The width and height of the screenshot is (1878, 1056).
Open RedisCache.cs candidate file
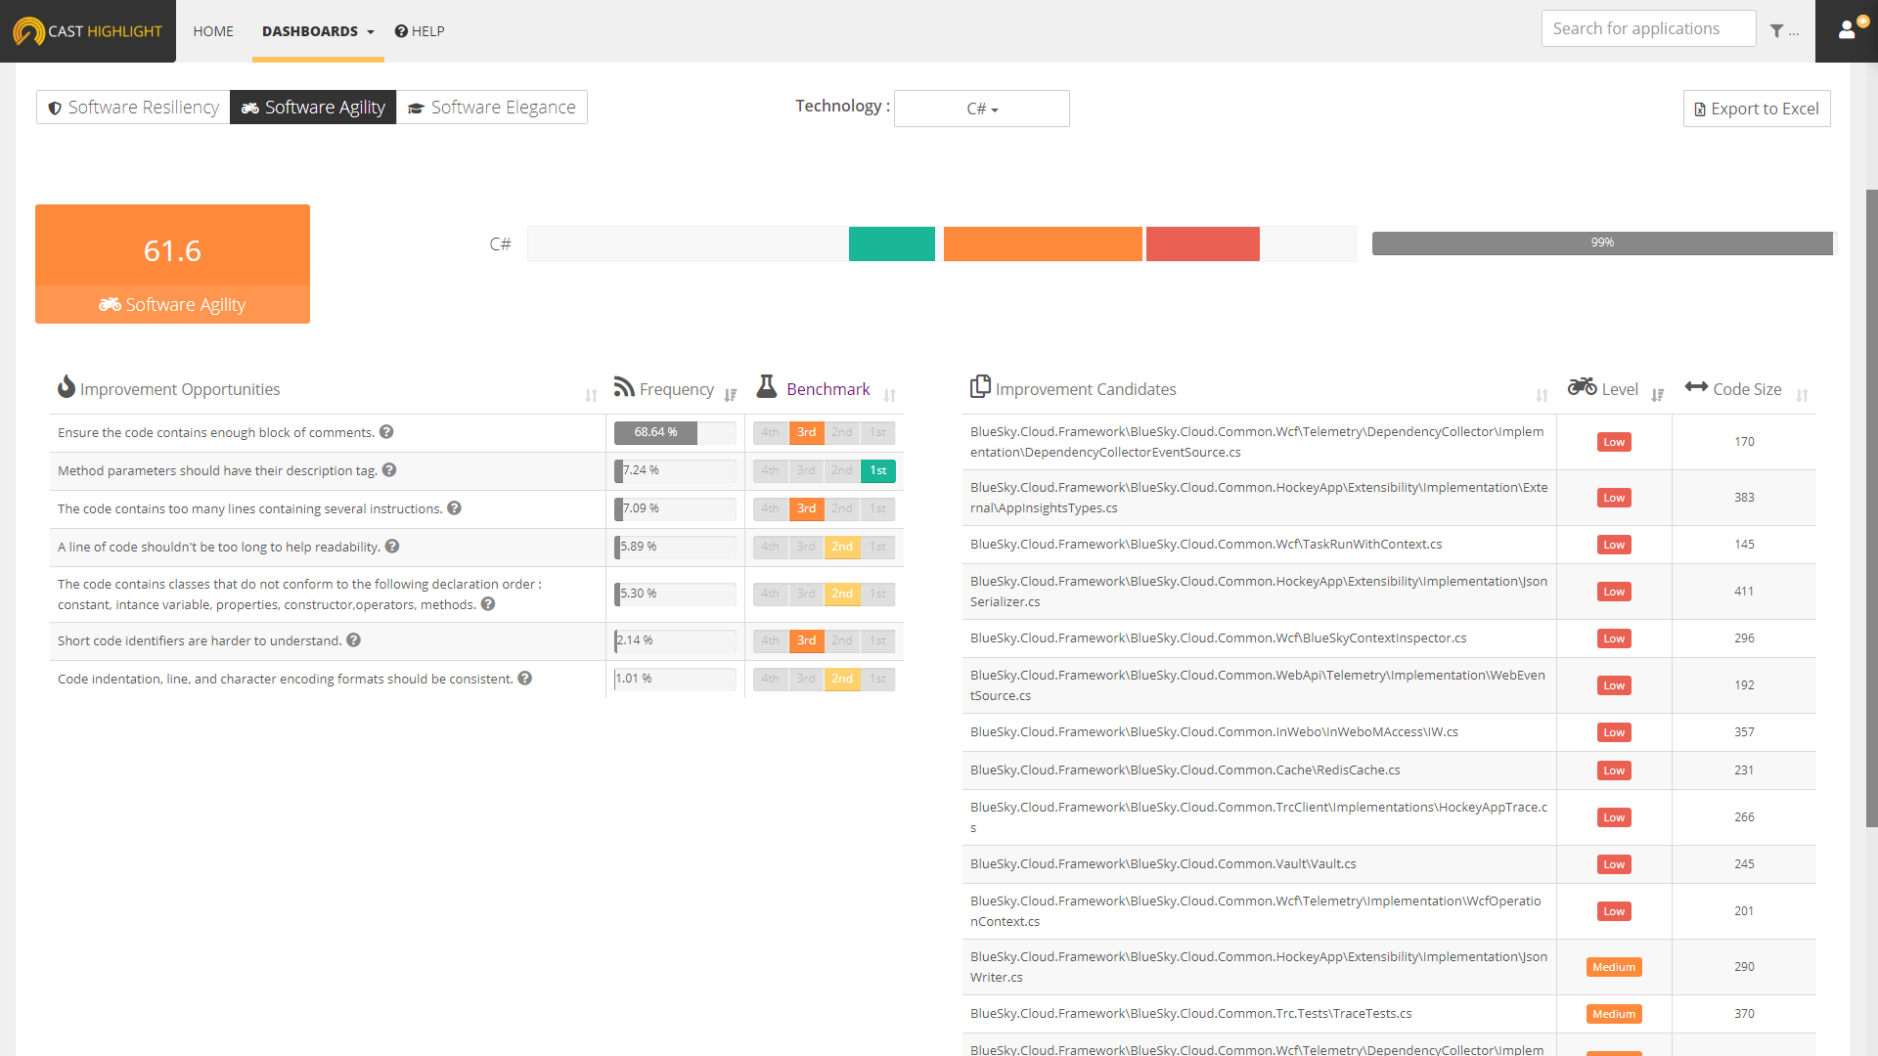pyautogui.click(x=1185, y=770)
